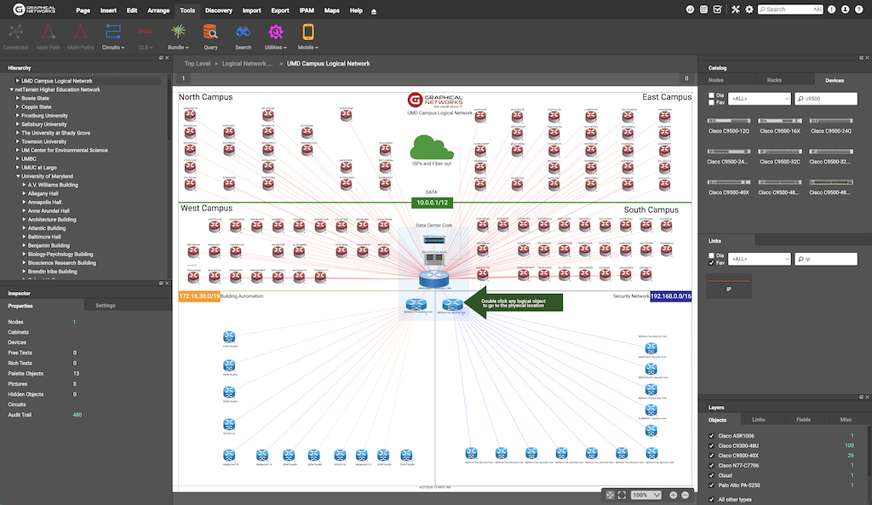The width and height of the screenshot is (872, 505).
Task: Click the 172.16.30.0/19 subnet label
Action: click(199, 296)
